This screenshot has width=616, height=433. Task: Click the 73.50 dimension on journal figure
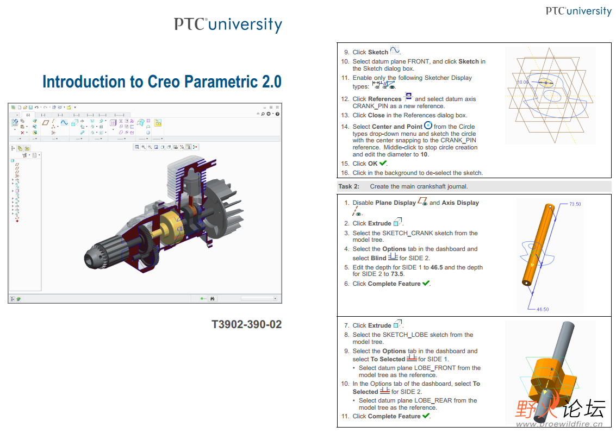coord(575,204)
